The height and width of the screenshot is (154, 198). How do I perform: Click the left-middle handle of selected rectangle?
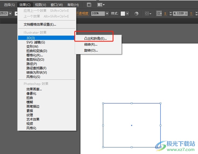(103, 125)
